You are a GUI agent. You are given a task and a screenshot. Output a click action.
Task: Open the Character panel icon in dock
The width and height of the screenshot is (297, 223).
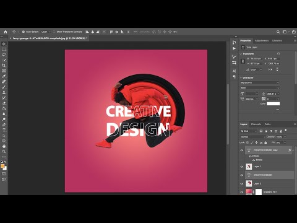pyautogui.click(x=234, y=71)
